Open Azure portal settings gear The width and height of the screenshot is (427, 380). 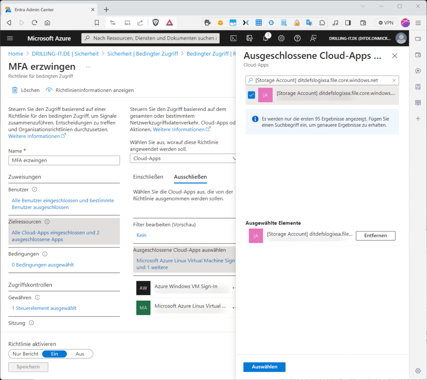(281, 38)
